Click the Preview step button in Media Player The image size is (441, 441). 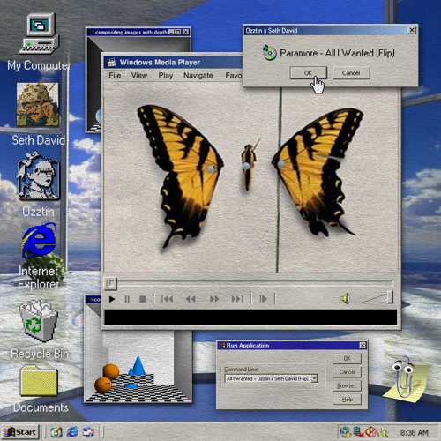coord(263,299)
